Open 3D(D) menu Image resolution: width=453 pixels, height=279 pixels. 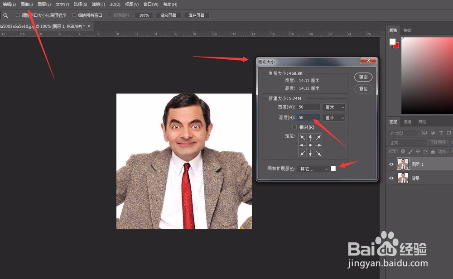pyautogui.click(x=115, y=5)
